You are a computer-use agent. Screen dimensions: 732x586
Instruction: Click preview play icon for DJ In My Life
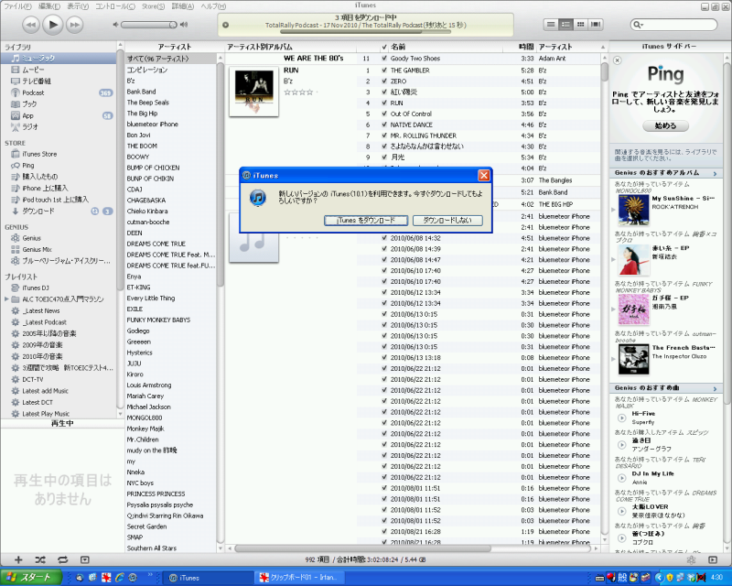pos(622,478)
